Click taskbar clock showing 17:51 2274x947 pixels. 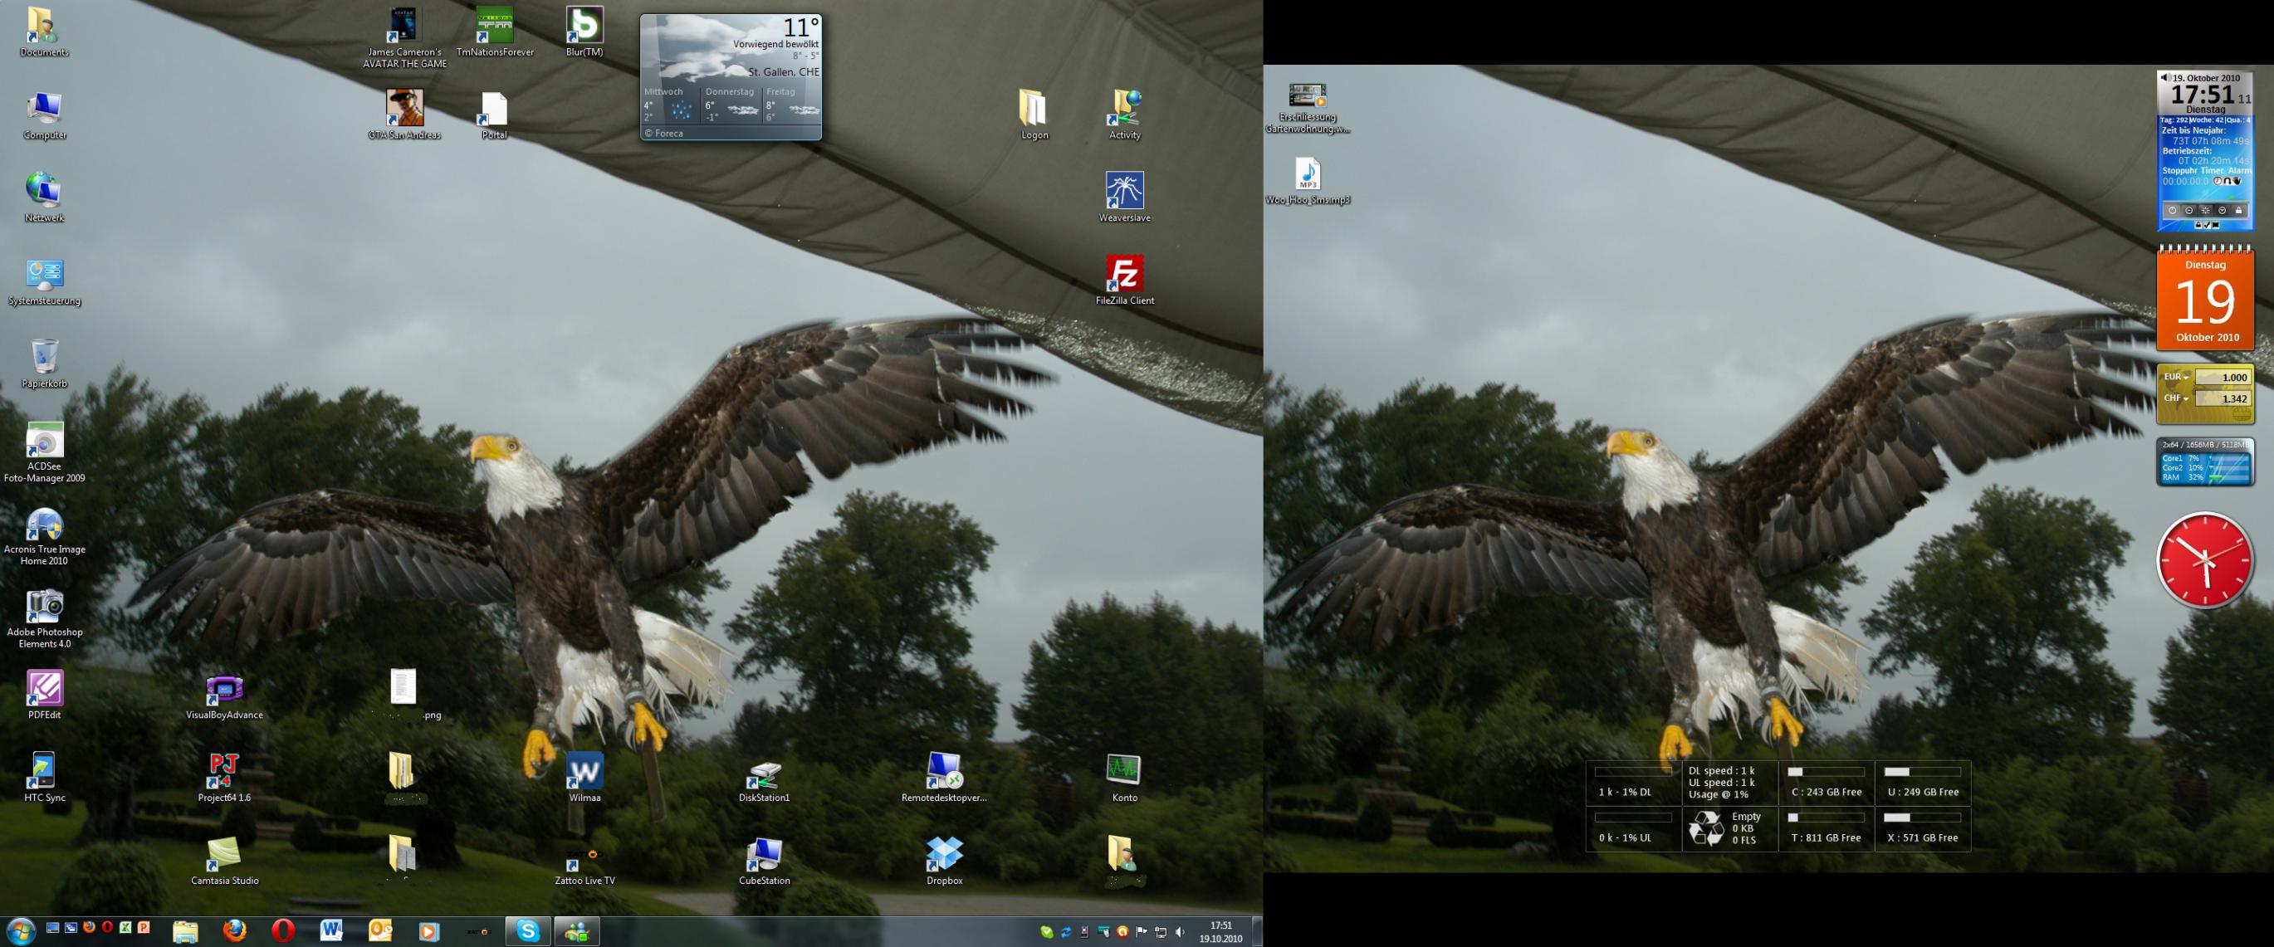pyautogui.click(x=1220, y=932)
